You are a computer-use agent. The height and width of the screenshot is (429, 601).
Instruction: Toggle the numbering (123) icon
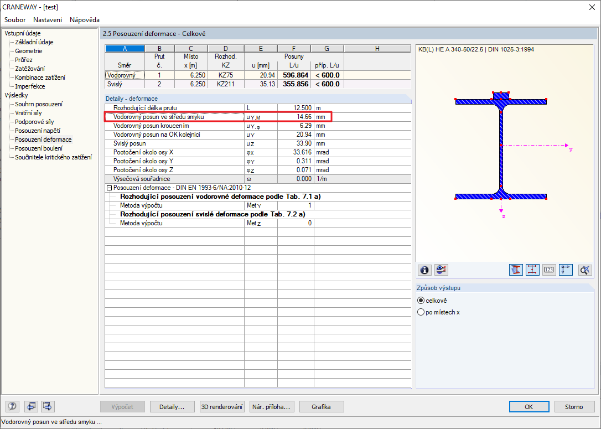coord(549,270)
